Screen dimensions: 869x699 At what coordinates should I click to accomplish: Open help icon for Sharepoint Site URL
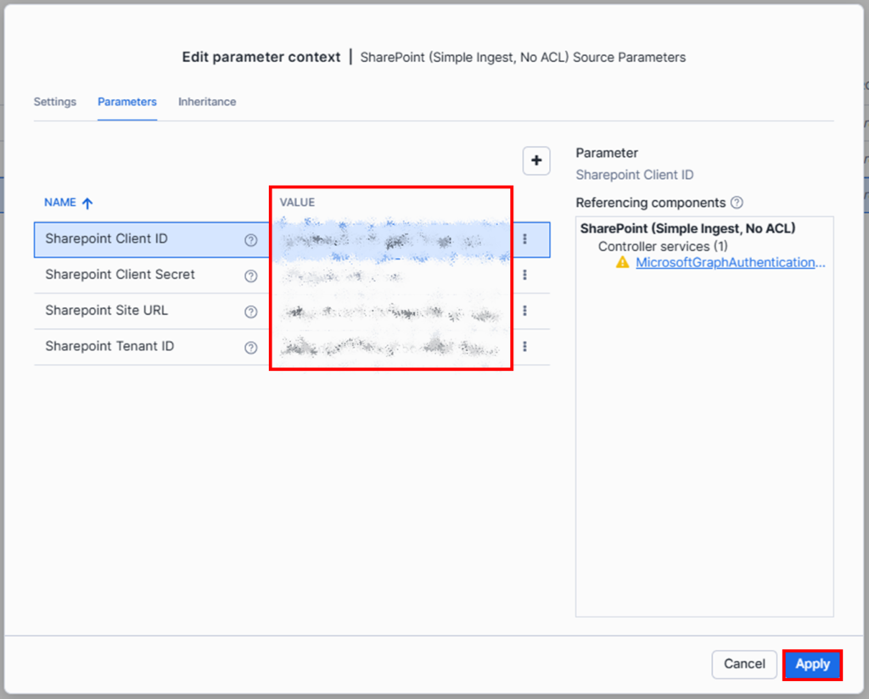tap(251, 312)
